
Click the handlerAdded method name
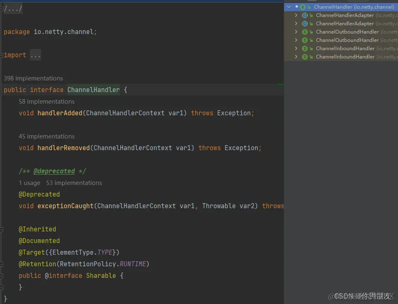coord(60,113)
